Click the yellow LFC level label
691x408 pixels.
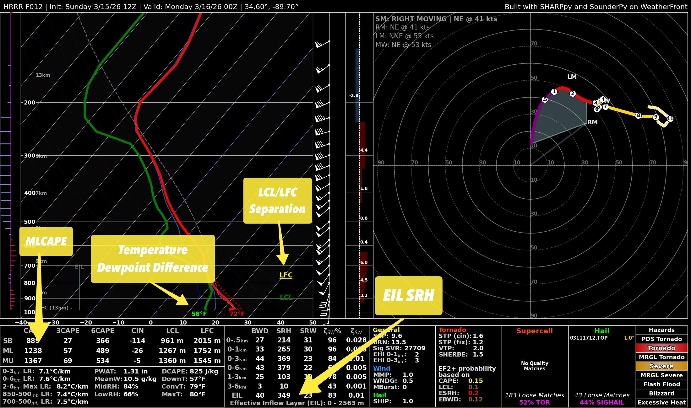click(x=286, y=275)
